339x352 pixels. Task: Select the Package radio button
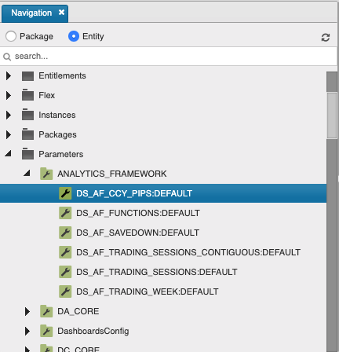(11, 36)
